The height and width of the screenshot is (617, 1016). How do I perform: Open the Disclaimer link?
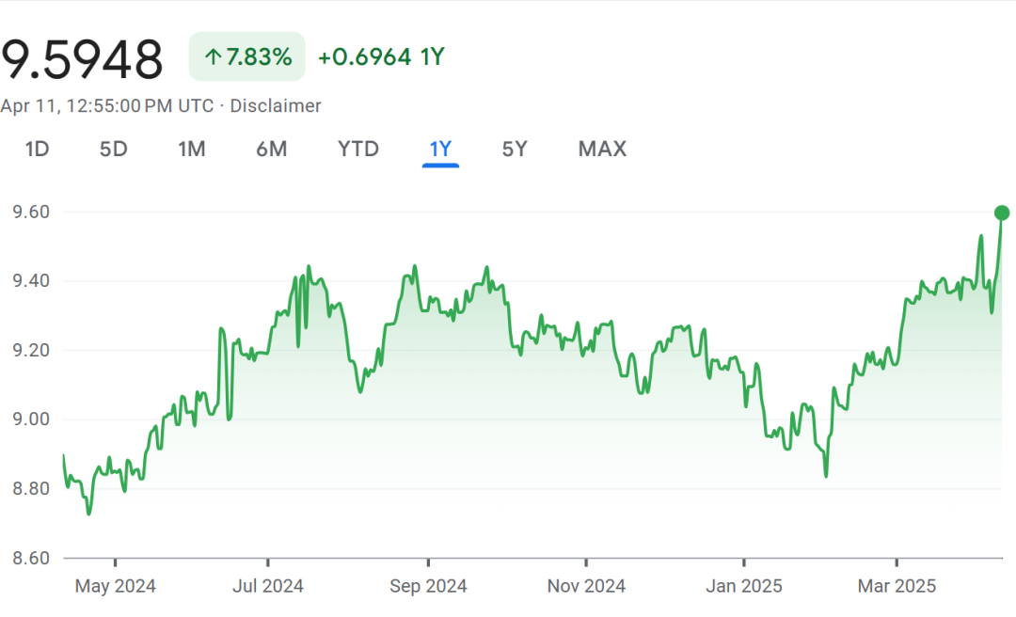(276, 105)
